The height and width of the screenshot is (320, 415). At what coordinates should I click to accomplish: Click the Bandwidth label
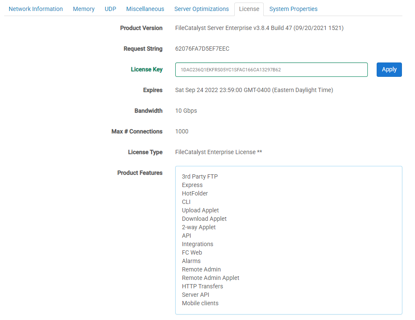(x=148, y=111)
